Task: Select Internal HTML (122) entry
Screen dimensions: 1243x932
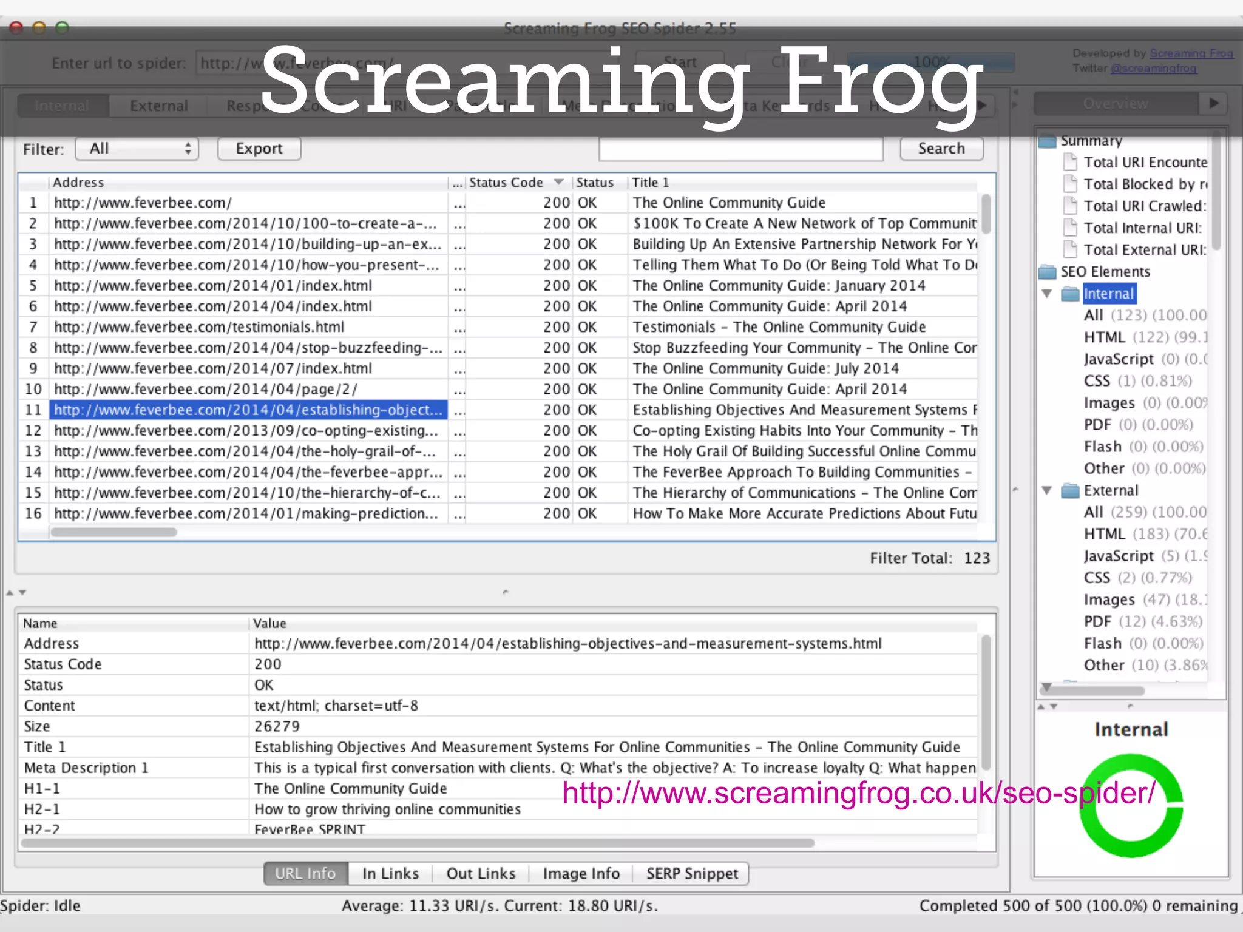Action: 1145,337
